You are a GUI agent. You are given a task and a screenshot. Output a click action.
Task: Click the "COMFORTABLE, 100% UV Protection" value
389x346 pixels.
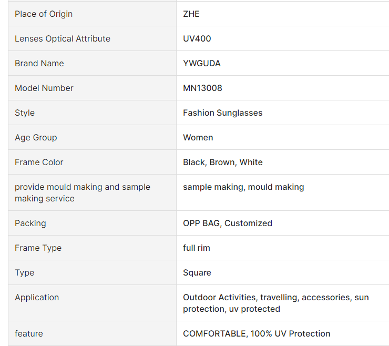[x=257, y=333]
